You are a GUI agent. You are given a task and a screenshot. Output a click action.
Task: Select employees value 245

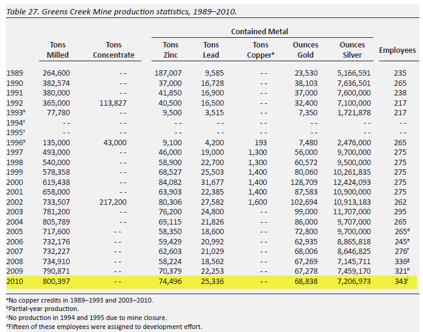point(402,242)
